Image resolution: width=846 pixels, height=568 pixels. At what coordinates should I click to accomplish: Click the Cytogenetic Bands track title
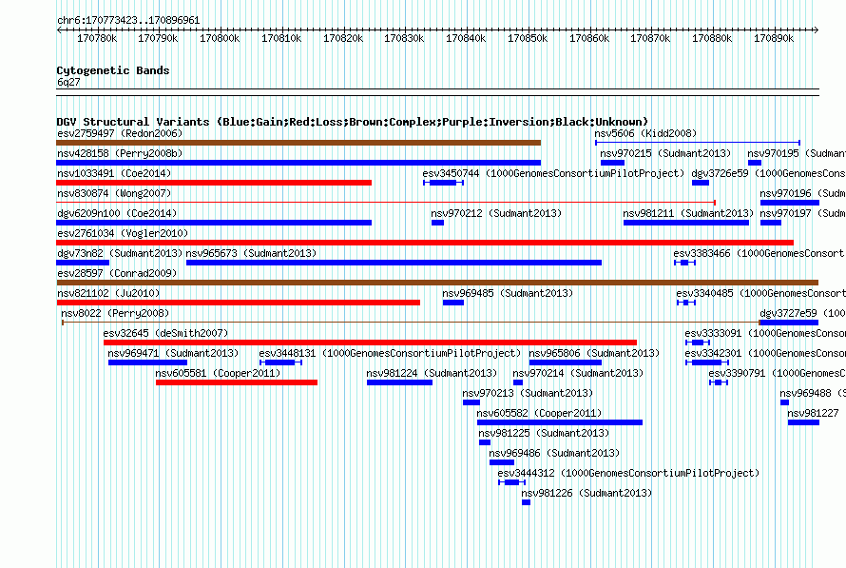tap(113, 70)
